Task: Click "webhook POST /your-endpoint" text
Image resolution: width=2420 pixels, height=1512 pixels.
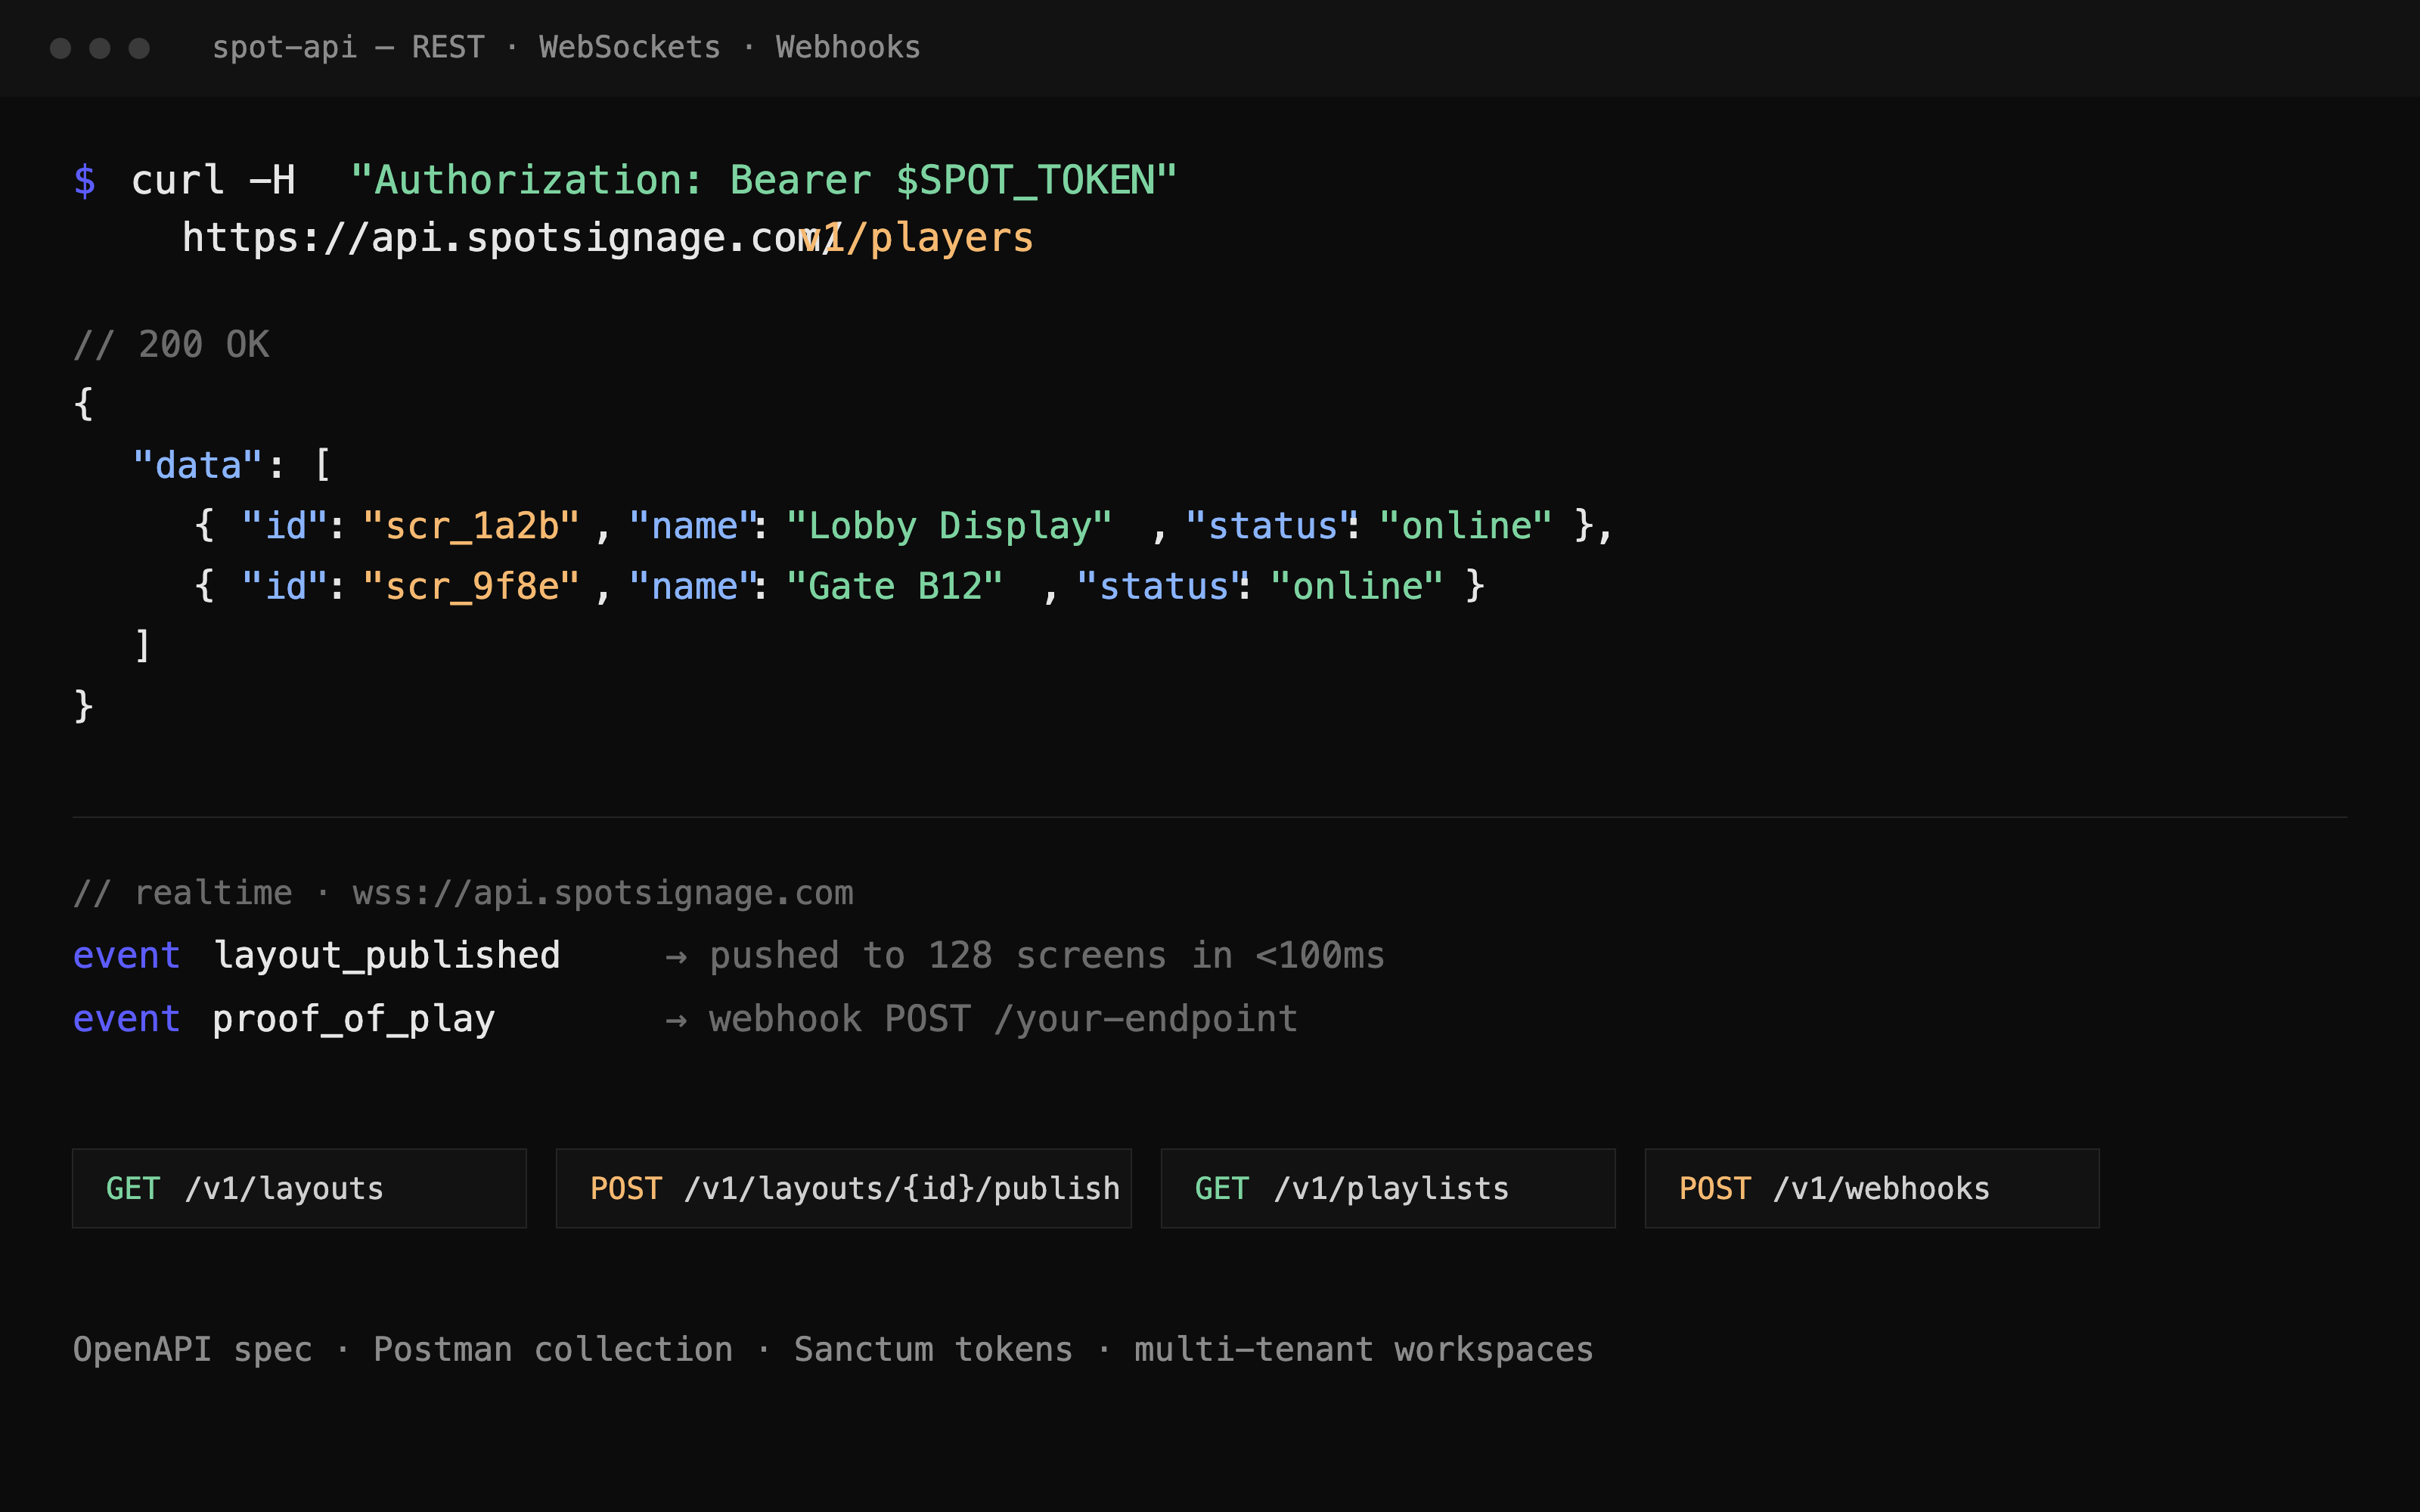Action: coord(1003,1019)
